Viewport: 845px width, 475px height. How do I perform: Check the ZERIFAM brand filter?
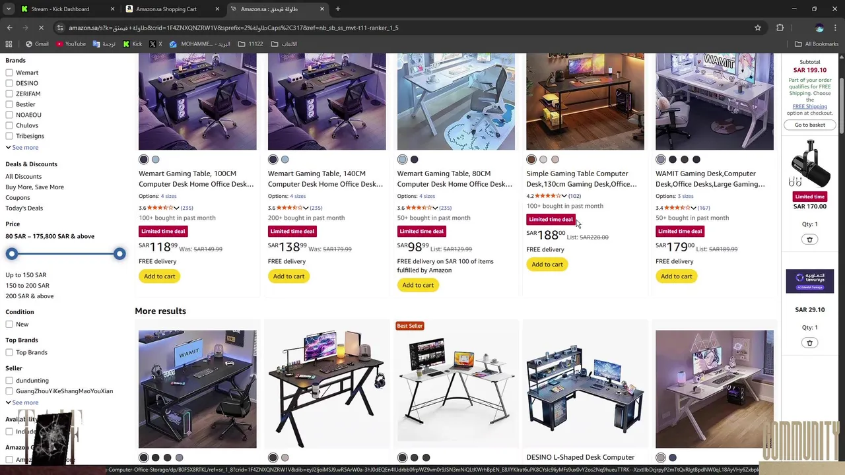[x=9, y=94]
